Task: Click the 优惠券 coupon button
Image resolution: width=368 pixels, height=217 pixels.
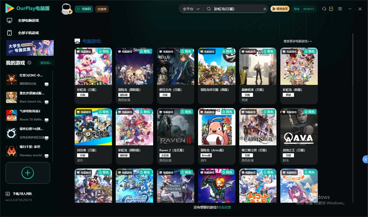Action: pos(102,9)
